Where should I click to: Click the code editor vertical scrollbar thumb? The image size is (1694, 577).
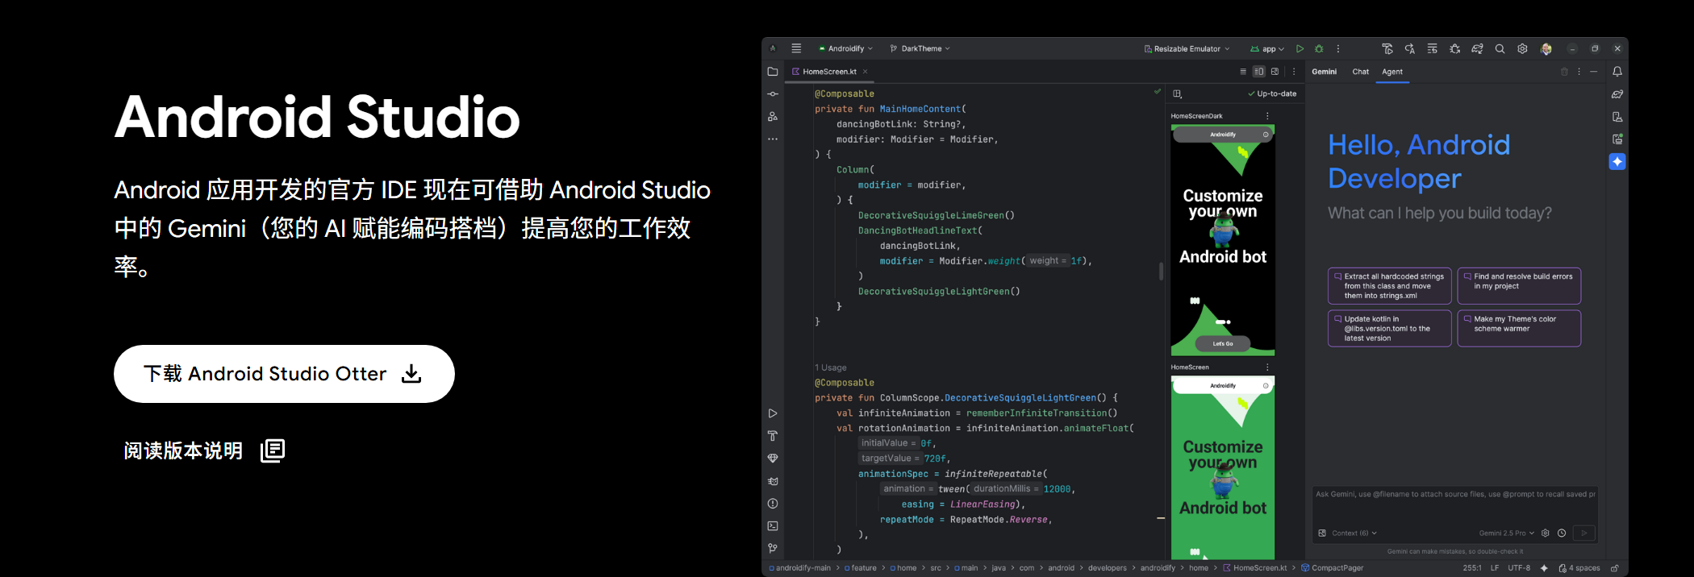tap(1161, 272)
